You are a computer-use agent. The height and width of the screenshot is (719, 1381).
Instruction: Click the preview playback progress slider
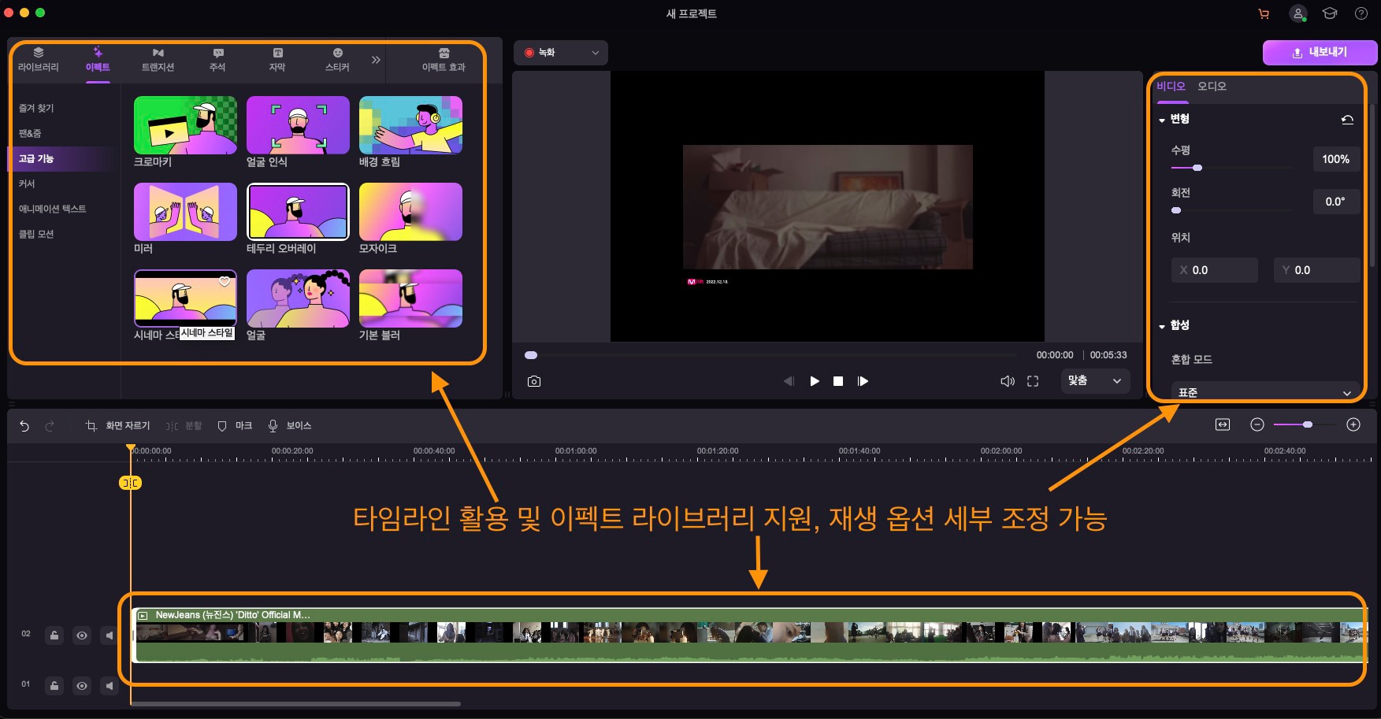(772, 355)
